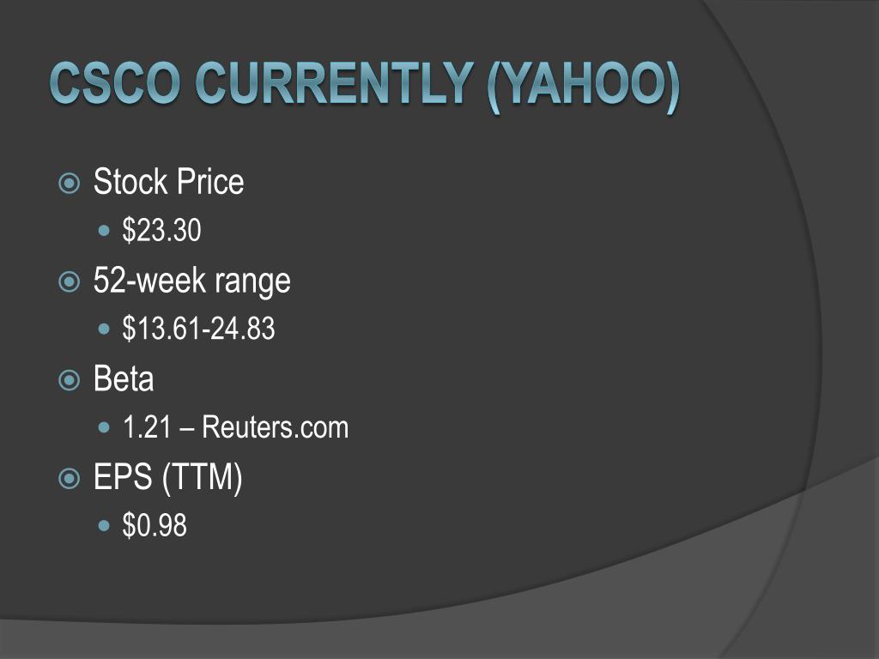The height and width of the screenshot is (659, 879).
Task: Click the small dot before $23.30
Action: pyautogui.click(x=104, y=230)
